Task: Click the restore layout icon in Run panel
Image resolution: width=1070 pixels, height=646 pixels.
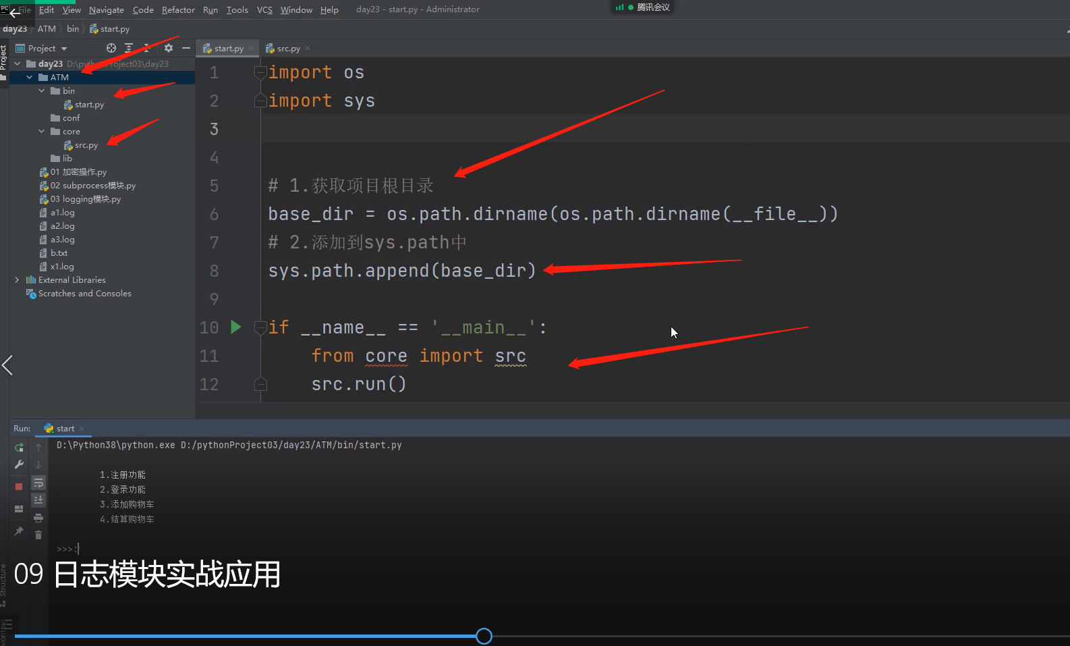Action: coord(19,508)
